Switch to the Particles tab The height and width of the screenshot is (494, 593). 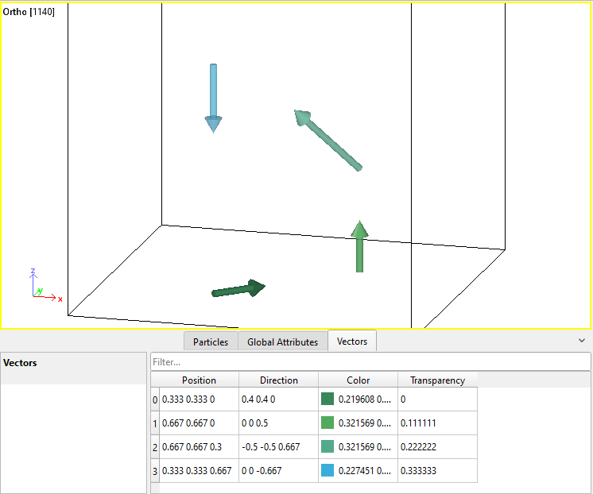tap(211, 342)
